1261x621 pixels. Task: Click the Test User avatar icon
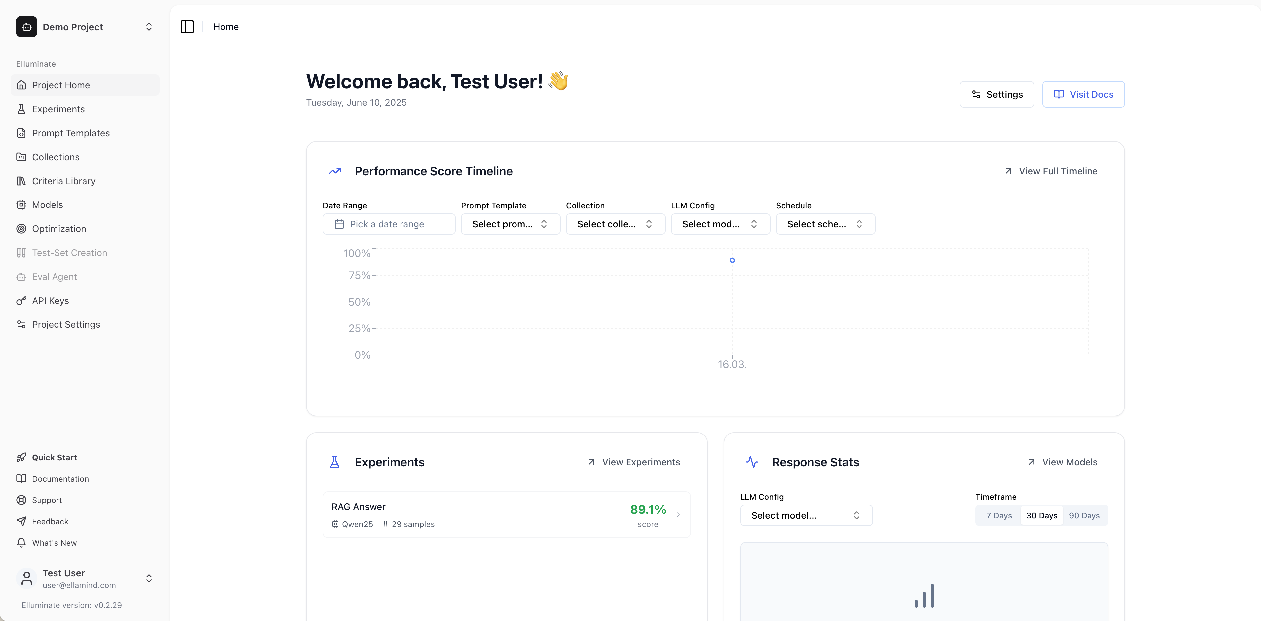point(27,578)
